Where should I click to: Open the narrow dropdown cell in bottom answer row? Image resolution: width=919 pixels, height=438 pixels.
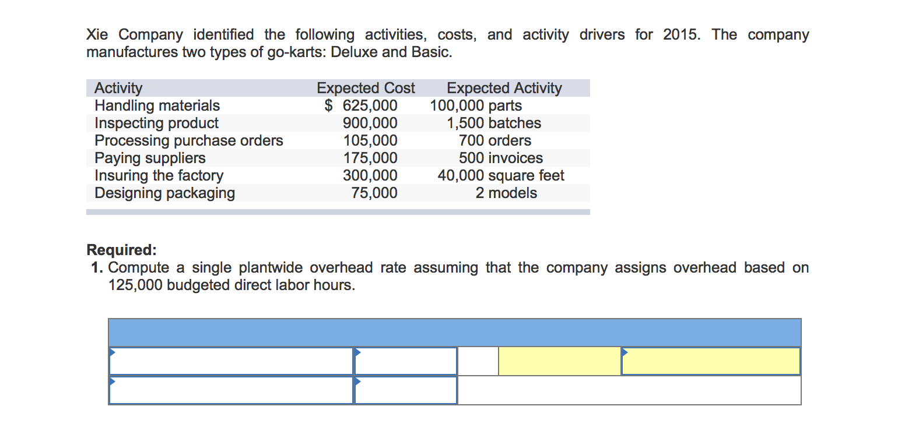tap(406, 390)
